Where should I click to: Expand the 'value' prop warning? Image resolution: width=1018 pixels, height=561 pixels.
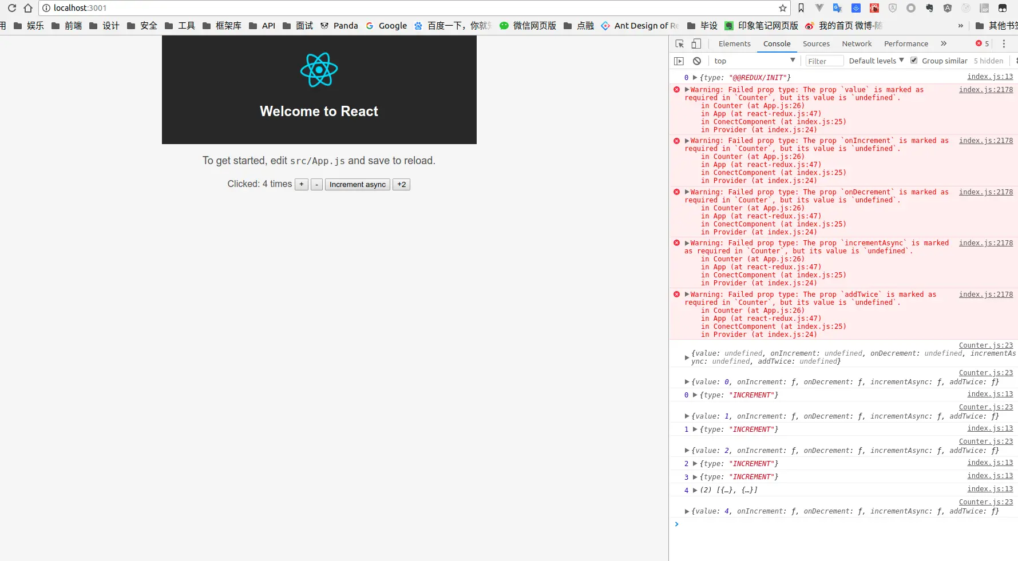687,90
